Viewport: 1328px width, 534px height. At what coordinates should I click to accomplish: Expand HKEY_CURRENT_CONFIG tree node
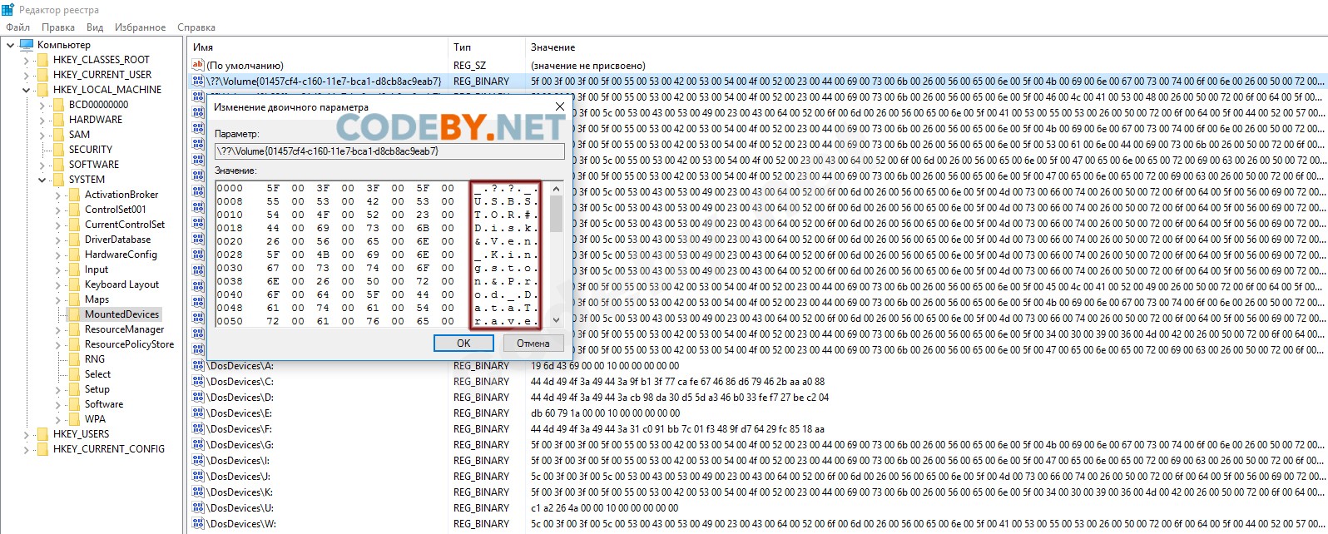26,449
